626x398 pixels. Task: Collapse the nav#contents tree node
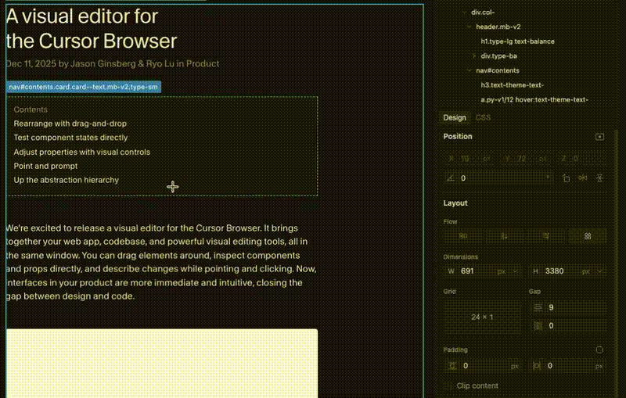[x=468, y=70]
